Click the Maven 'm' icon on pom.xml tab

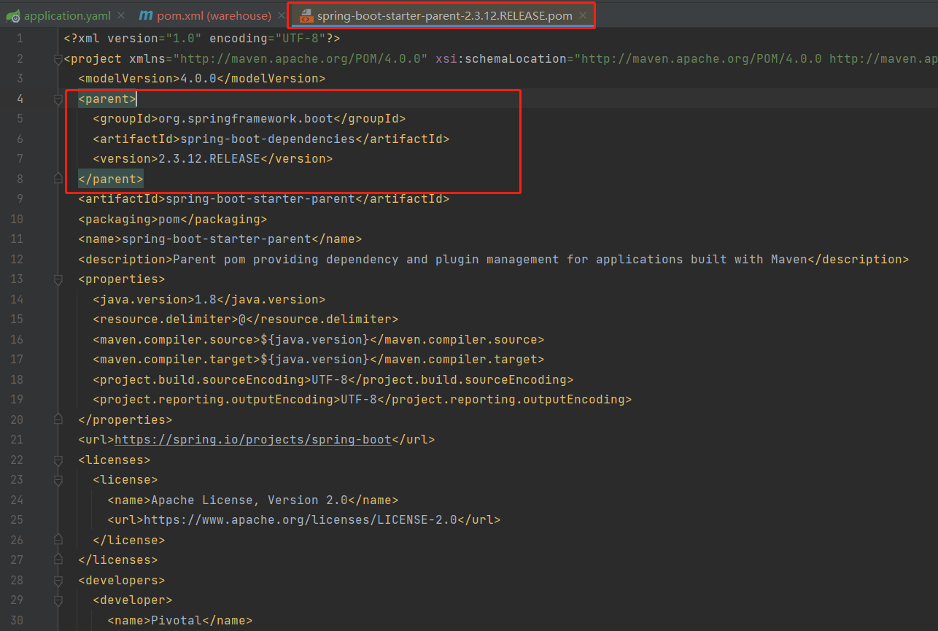(x=146, y=15)
